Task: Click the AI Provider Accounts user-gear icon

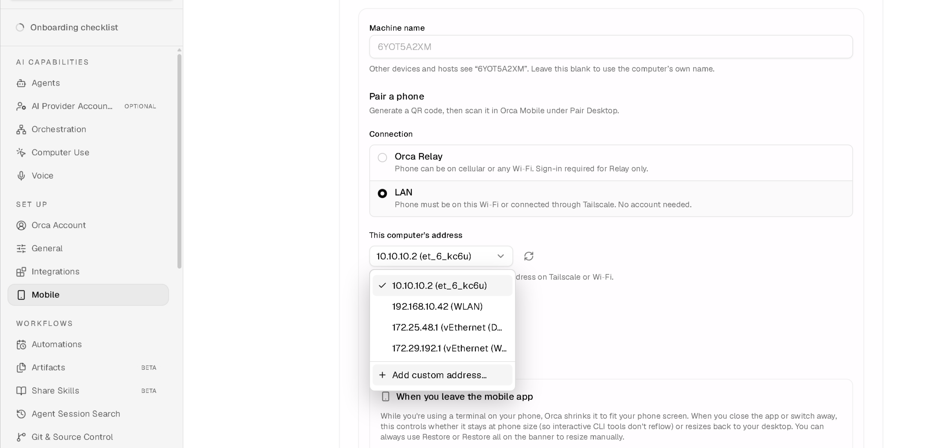Action: (21, 106)
